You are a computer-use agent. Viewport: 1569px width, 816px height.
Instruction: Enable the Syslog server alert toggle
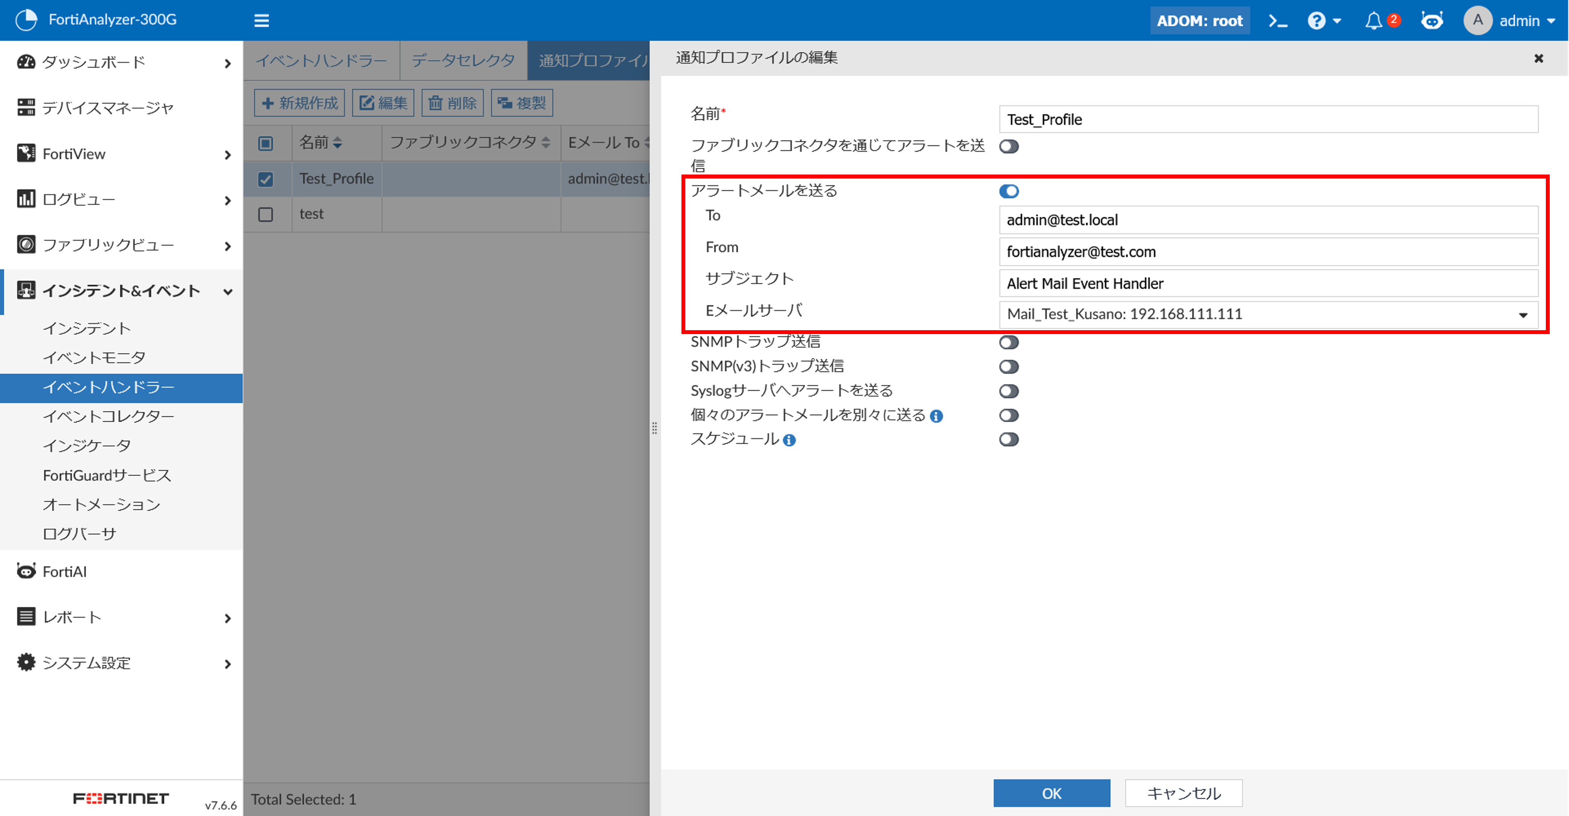click(x=1009, y=391)
